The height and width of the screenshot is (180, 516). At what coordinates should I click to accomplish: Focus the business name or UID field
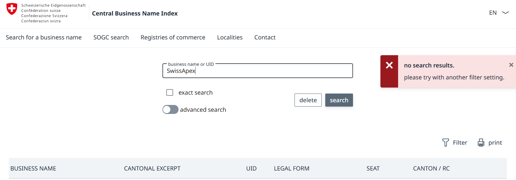tap(257, 71)
